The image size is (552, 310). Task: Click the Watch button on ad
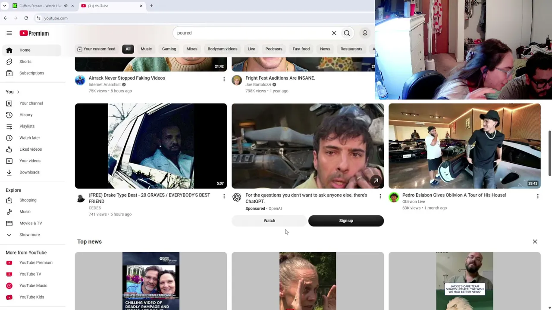click(x=269, y=220)
